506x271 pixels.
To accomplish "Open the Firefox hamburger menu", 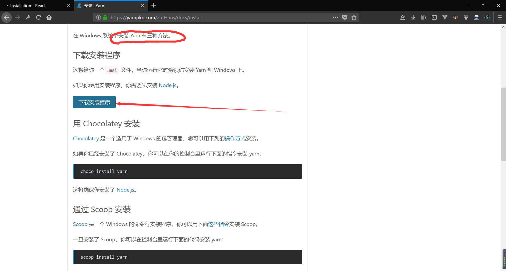I will pyautogui.click(x=500, y=18).
